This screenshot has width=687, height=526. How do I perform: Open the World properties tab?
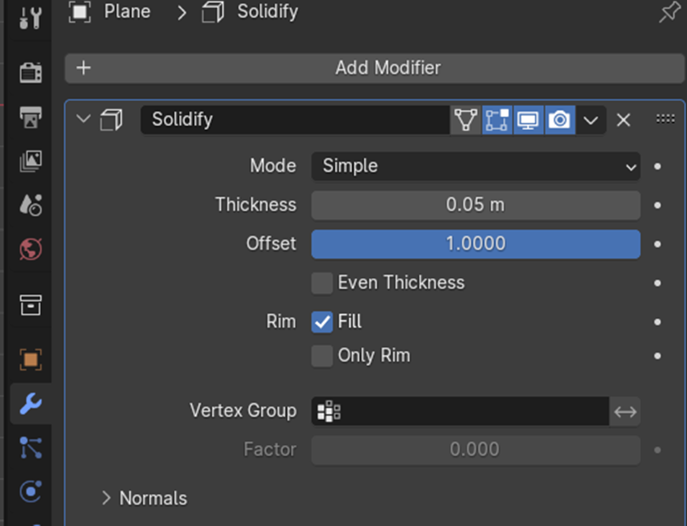click(x=30, y=249)
